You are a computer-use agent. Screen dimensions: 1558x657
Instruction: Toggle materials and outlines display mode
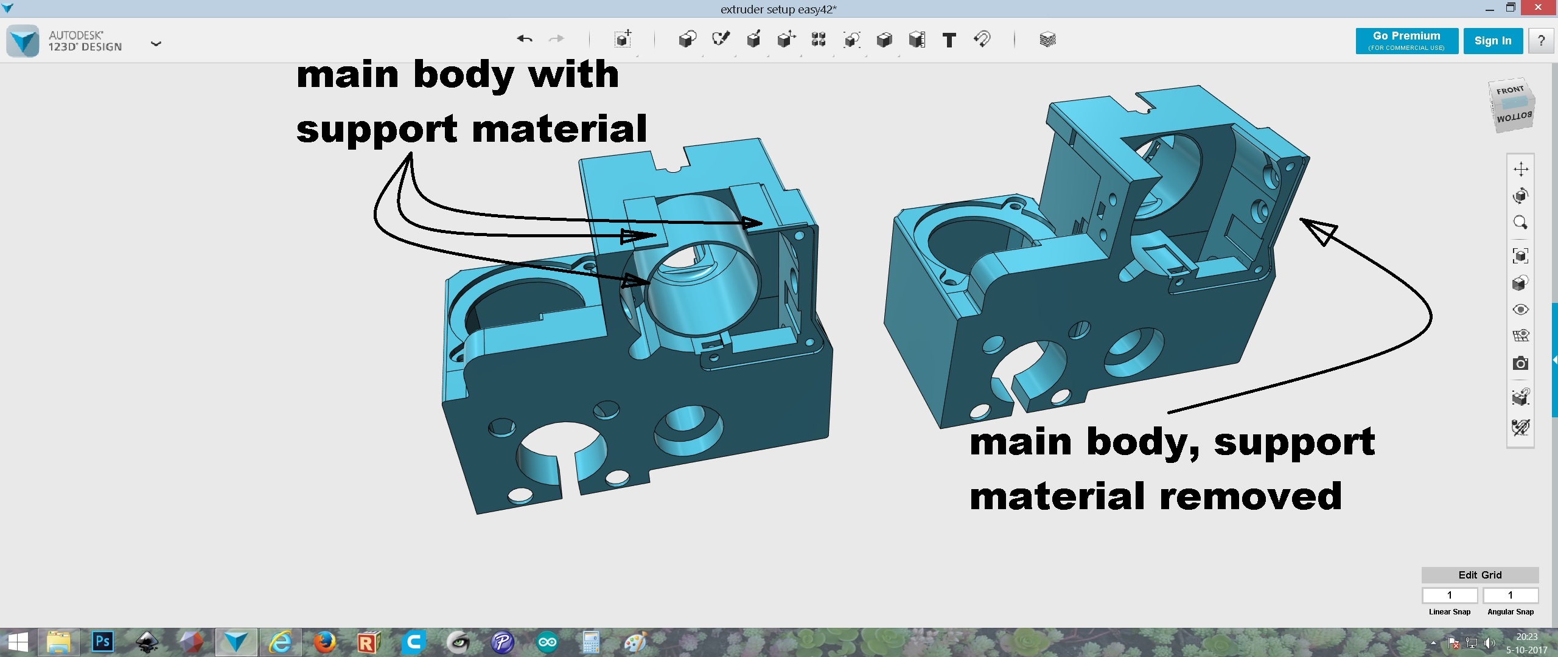(x=1520, y=283)
